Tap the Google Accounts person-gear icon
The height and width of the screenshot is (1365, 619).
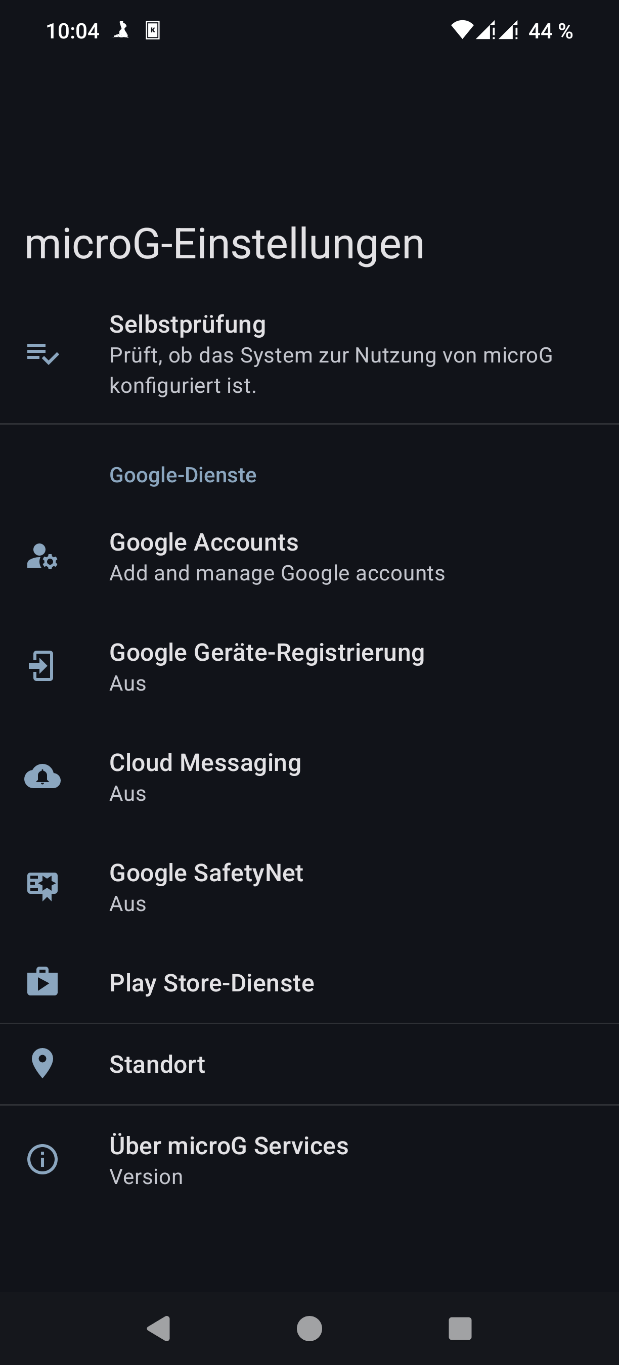(x=42, y=557)
